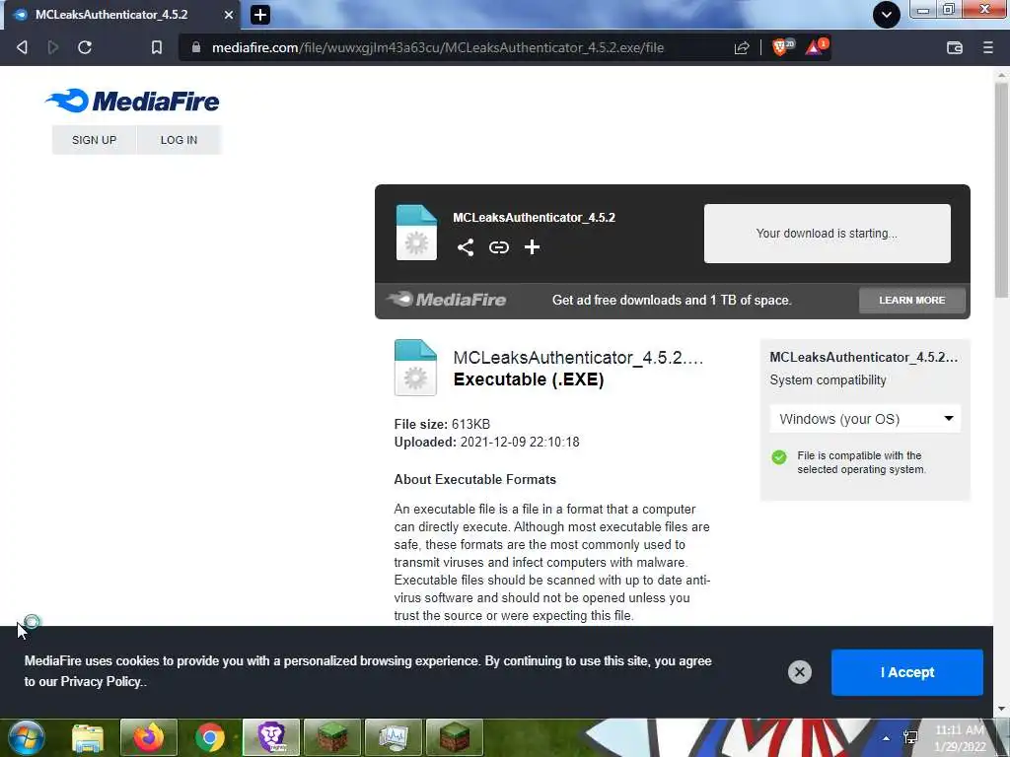Click the resource monitor taskbar icon
This screenshot has width=1010, height=757.
[x=394, y=737]
